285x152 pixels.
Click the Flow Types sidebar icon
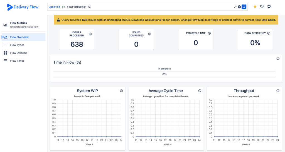[x=6, y=45]
